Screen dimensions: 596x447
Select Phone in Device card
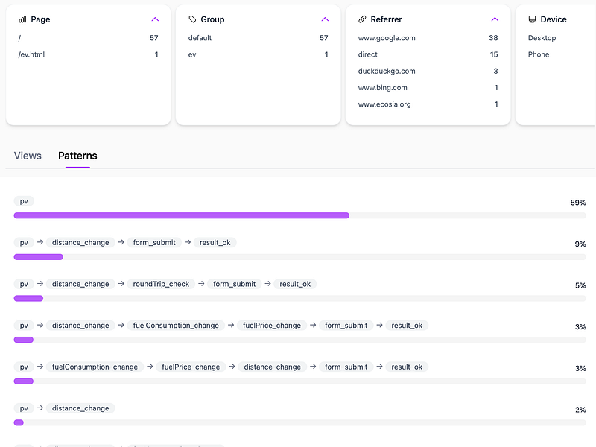pos(538,54)
